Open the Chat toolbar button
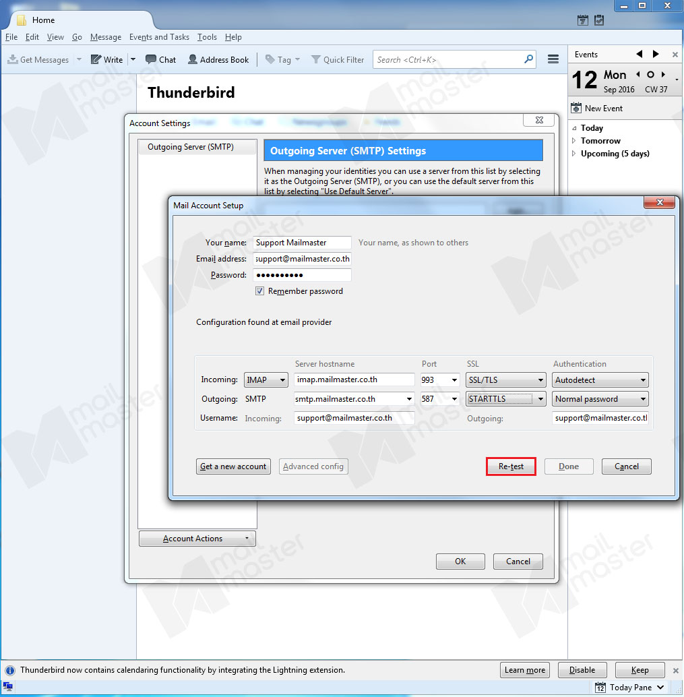The image size is (684, 697). [161, 59]
